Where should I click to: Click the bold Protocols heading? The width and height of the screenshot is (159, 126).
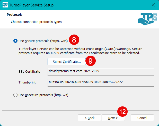click(x=14, y=15)
